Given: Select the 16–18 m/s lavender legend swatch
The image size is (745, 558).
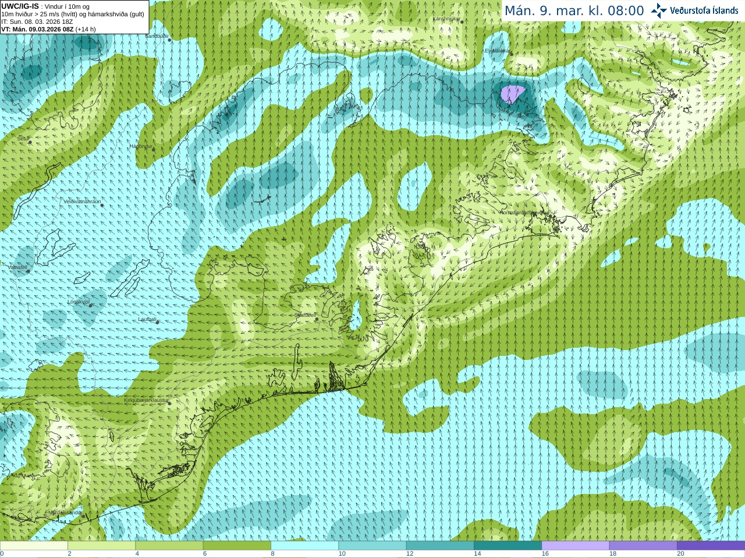Looking at the screenshot, I should (575, 545).
